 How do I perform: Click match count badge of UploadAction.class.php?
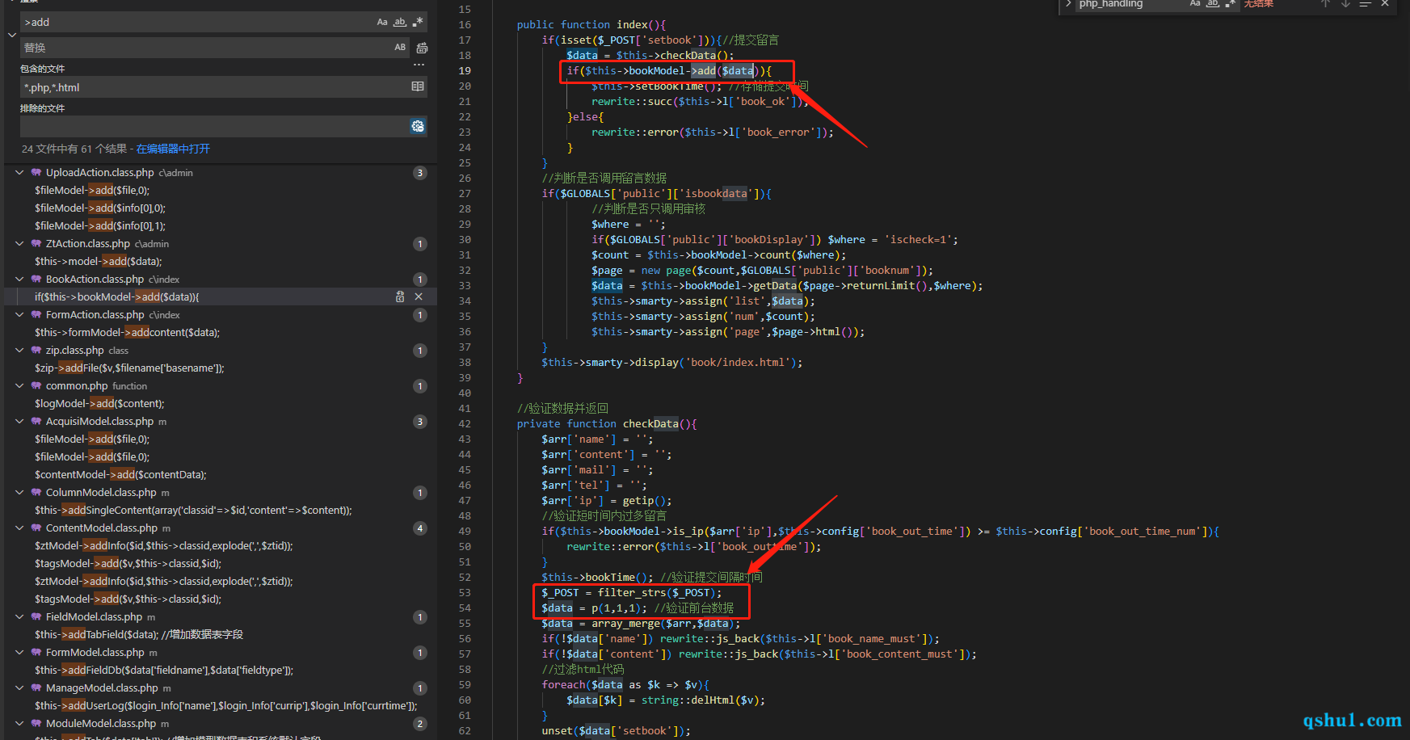click(420, 173)
